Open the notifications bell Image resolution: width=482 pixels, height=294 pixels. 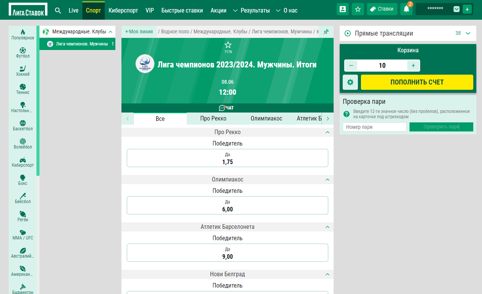pos(406,9)
